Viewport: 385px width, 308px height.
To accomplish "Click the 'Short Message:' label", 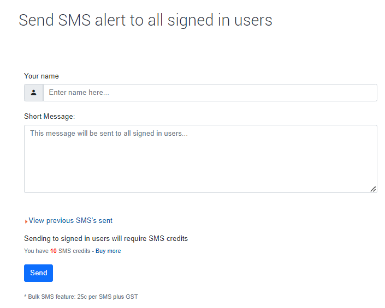I will click(49, 117).
